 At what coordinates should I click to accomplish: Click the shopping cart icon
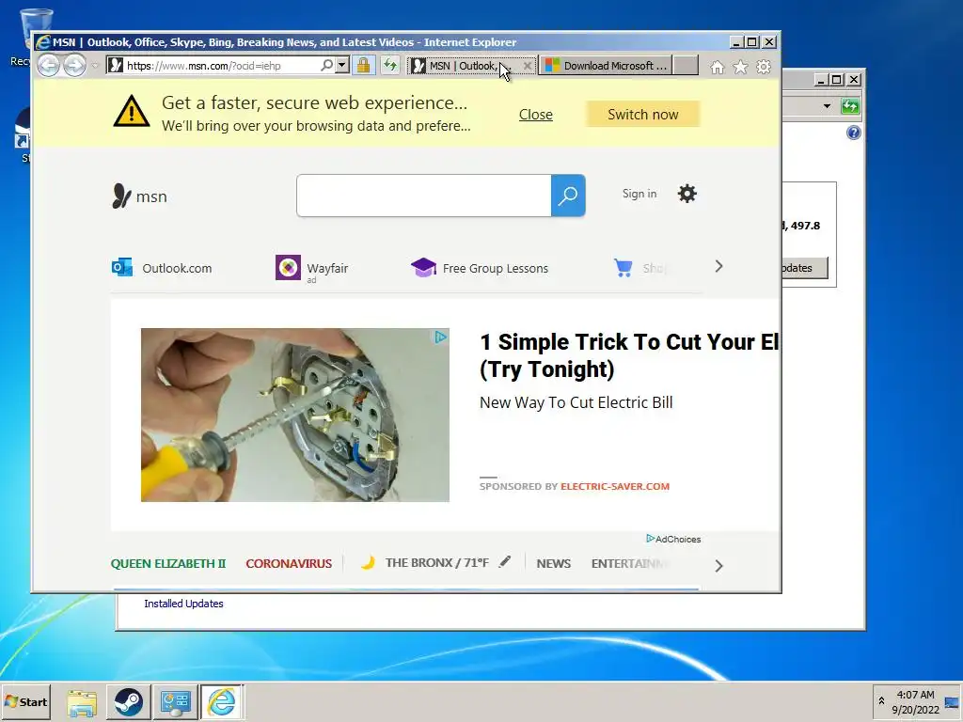click(624, 268)
